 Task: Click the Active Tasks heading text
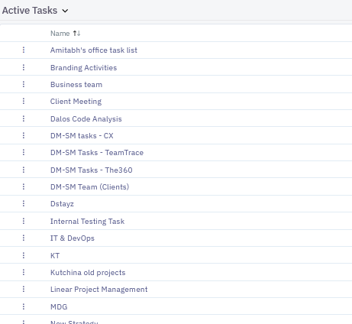pos(30,11)
